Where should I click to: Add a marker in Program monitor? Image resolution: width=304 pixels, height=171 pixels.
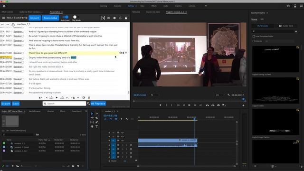coord(161,105)
